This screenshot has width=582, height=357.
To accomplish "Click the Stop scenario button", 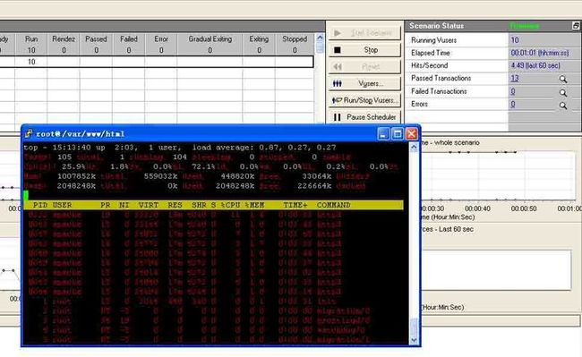I will pyautogui.click(x=364, y=50).
